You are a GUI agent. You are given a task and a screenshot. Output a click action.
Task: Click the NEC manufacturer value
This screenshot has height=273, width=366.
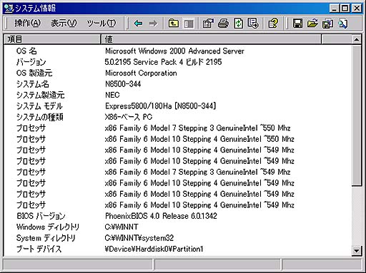(x=112, y=95)
